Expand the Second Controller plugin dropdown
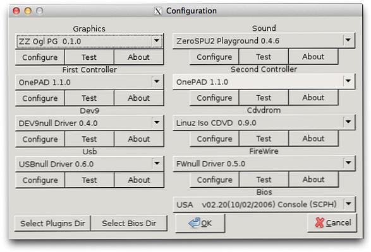Viewport: 371px width, 252px height. click(264, 82)
